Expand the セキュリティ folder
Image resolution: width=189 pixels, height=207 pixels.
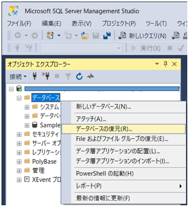point(19,134)
